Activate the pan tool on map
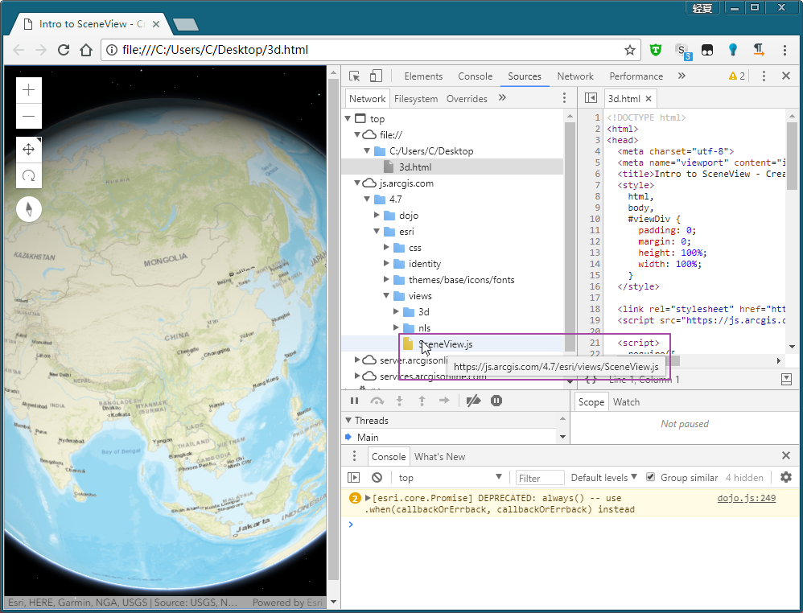 pos(29,149)
